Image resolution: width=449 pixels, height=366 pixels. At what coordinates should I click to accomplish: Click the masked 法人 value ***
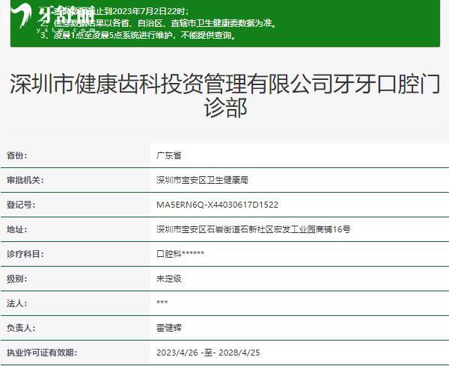click(162, 303)
